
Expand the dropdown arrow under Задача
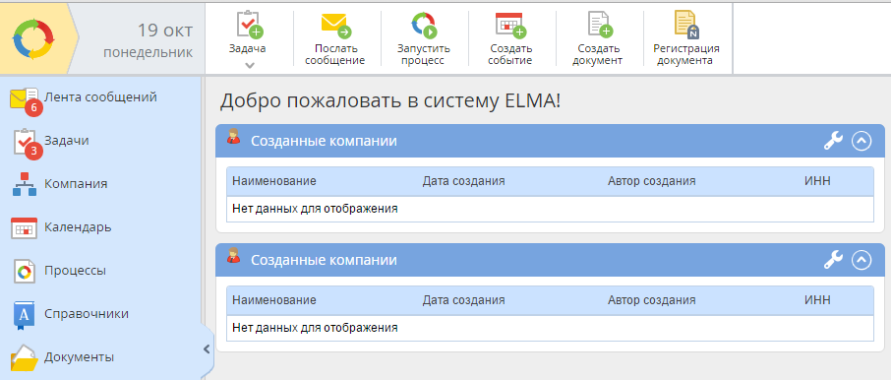(249, 65)
